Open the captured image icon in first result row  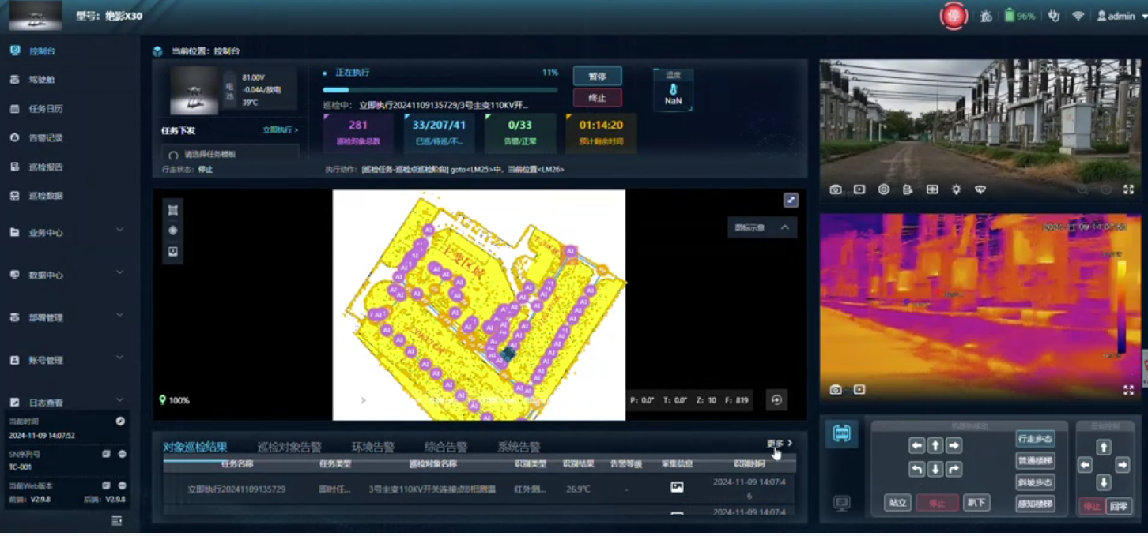[677, 488]
